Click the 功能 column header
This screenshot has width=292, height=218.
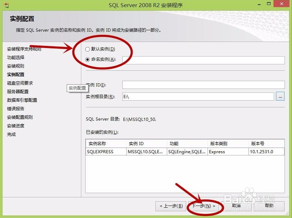point(187,144)
